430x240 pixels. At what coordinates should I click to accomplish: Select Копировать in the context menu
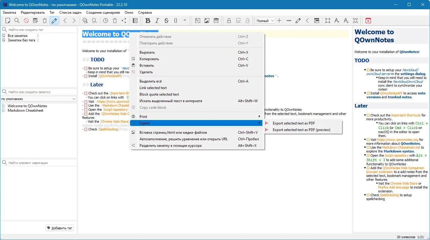pyautogui.click(x=149, y=59)
